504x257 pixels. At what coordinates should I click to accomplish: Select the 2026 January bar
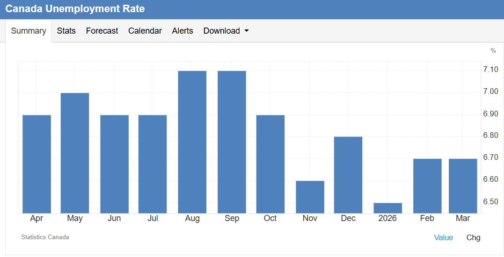(x=387, y=208)
